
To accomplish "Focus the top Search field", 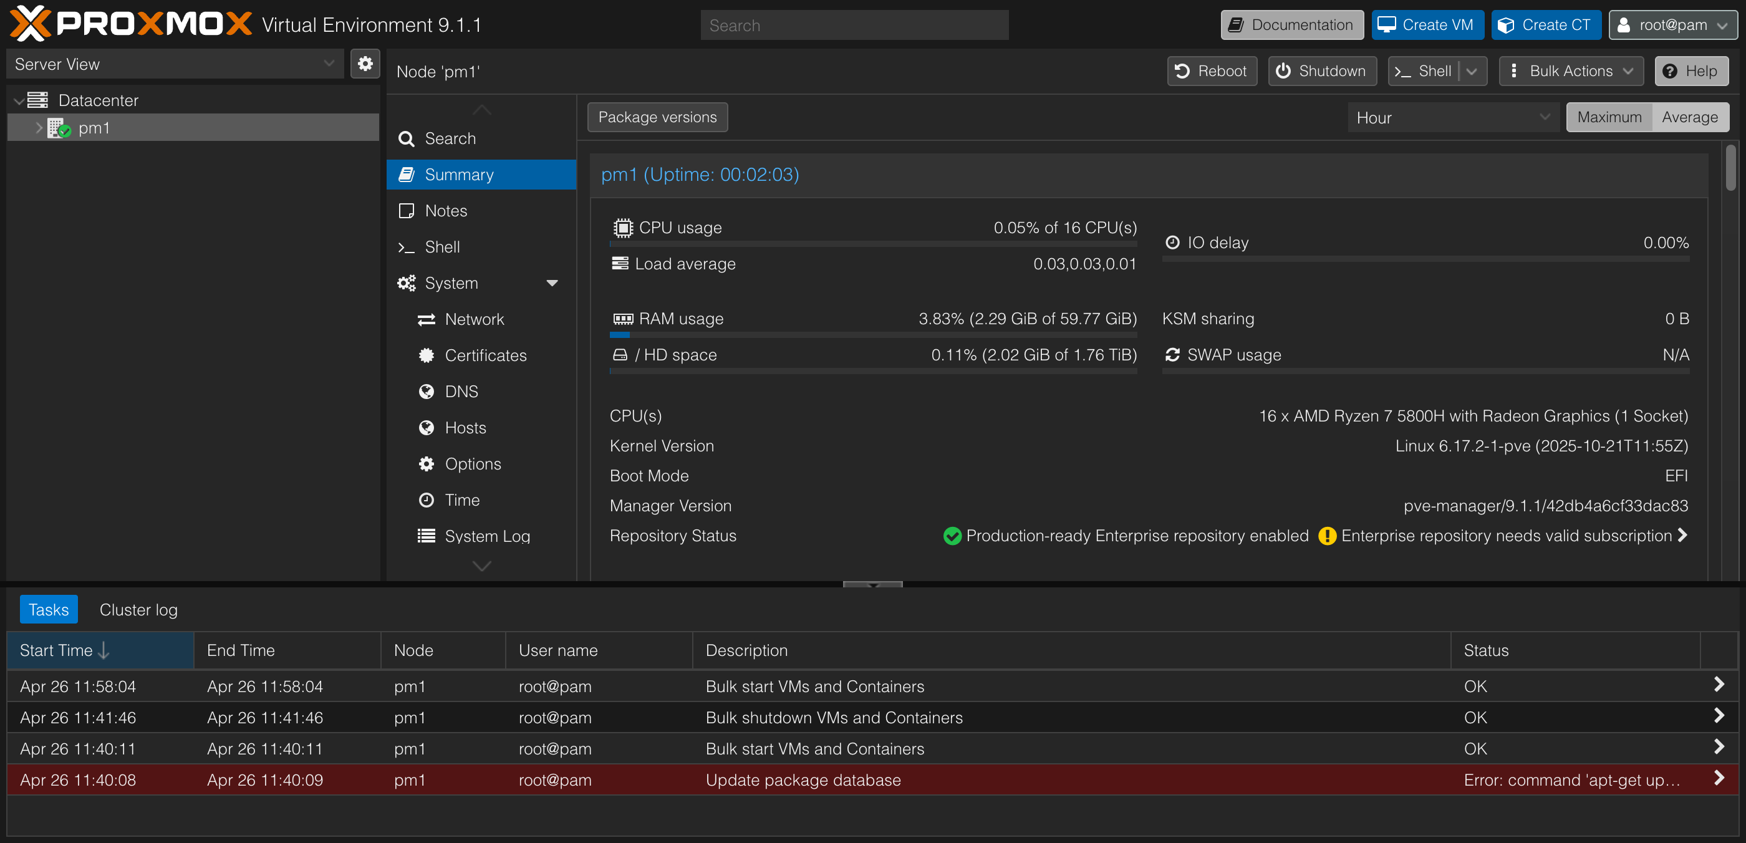I will tap(854, 25).
